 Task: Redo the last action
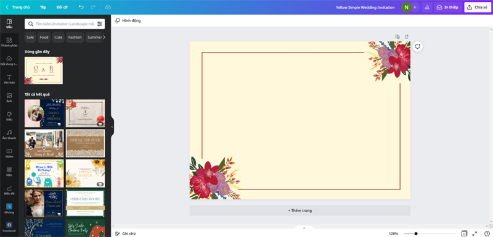(x=93, y=7)
